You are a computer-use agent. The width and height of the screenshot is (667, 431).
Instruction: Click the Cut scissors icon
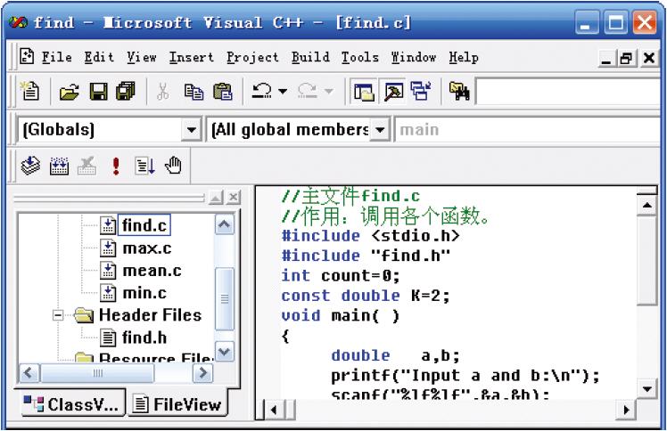tap(162, 92)
